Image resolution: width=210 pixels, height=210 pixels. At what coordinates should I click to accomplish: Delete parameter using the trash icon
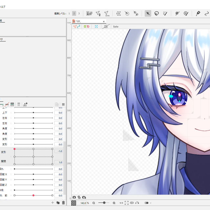pos(63,203)
